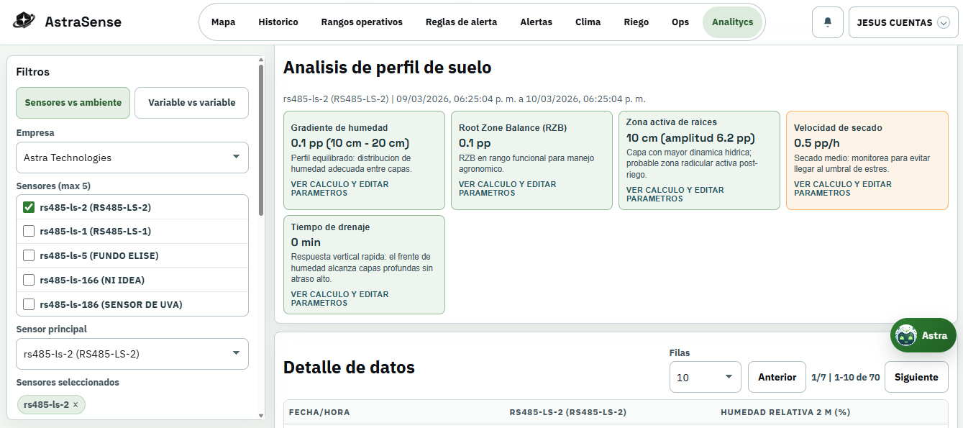Viewport: 963px width, 428px height.
Task: Check the rs485-ls-1 (RS485-LS-1) sensor
Action: (x=28, y=232)
